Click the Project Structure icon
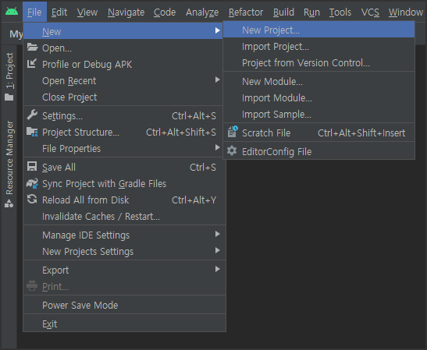The width and height of the screenshot is (427, 350). pyautogui.click(x=32, y=132)
